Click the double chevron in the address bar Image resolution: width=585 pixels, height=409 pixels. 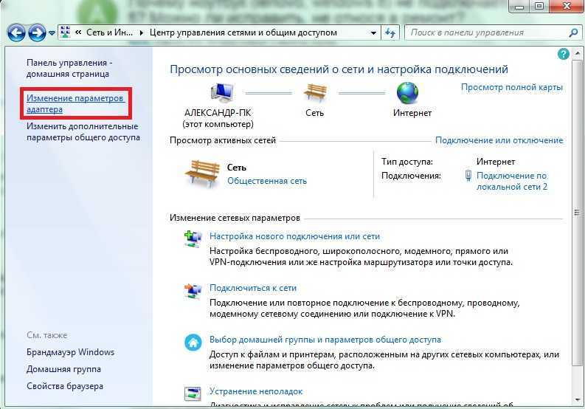pyautogui.click(x=78, y=32)
